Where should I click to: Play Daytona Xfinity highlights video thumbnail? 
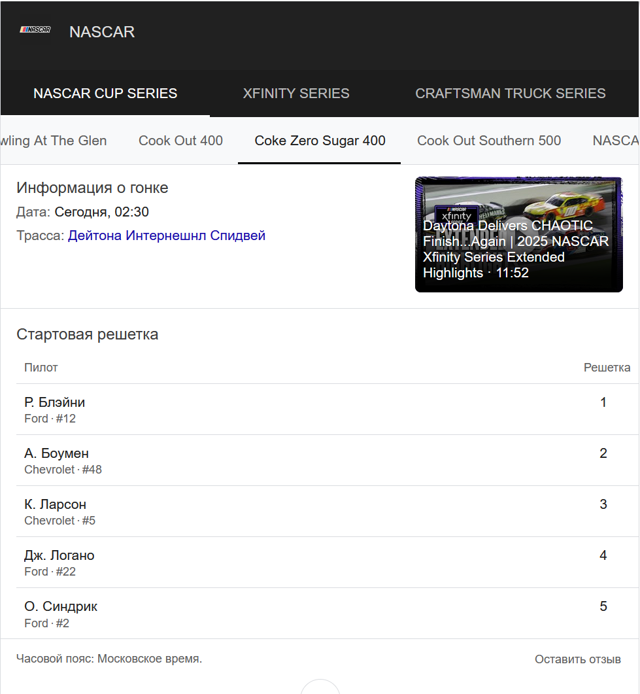pyautogui.click(x=519, y=235)
